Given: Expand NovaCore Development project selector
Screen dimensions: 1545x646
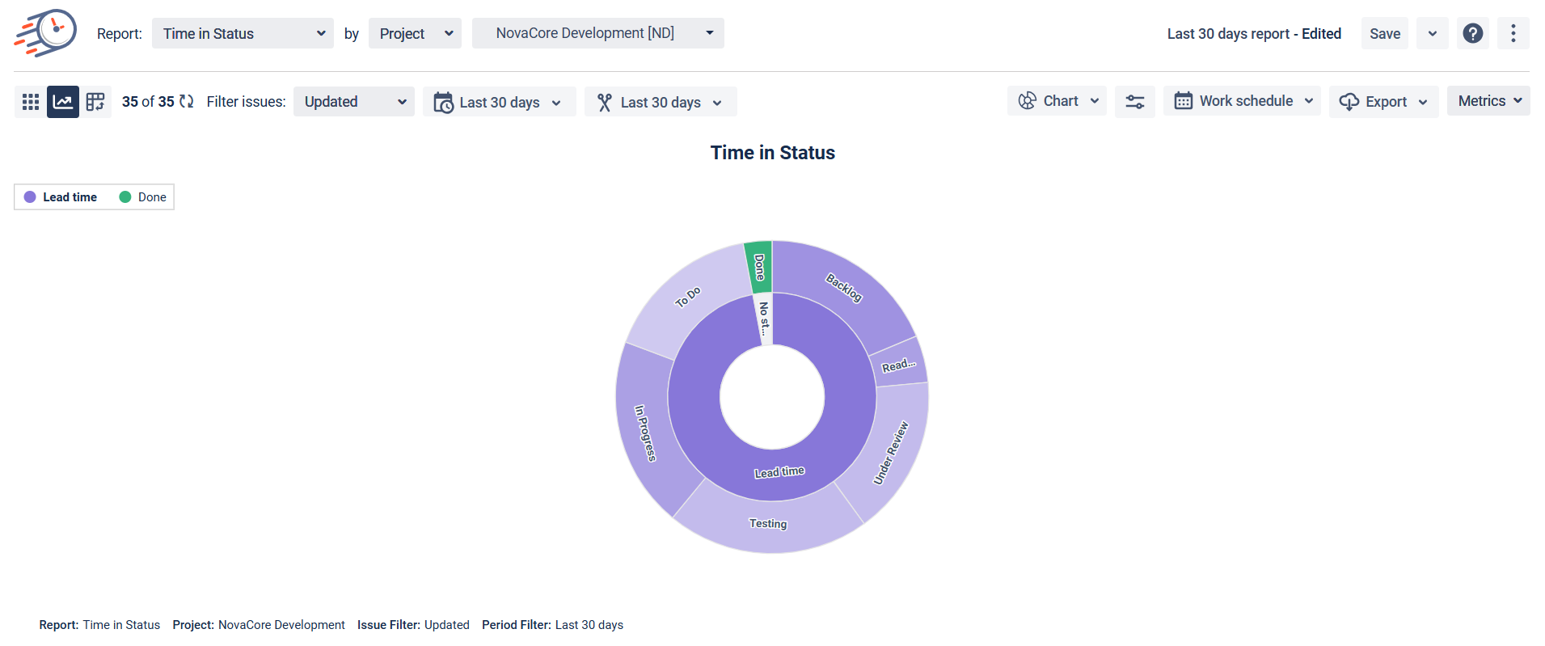Looking at the screenshot, I should [x=597, y=33].
